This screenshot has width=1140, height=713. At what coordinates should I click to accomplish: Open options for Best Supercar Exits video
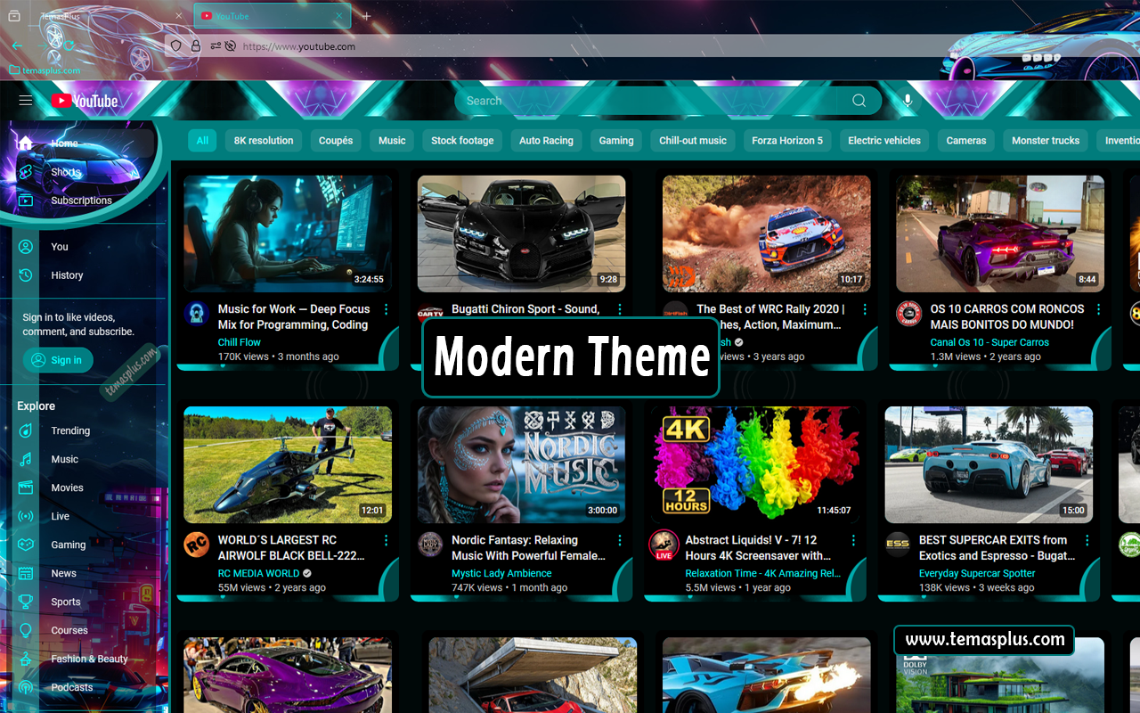1087,540
